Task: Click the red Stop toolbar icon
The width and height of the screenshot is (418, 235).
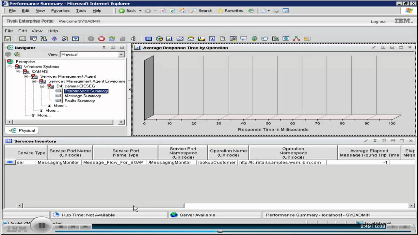Action: pyautogui.click(x=102, y=39)
